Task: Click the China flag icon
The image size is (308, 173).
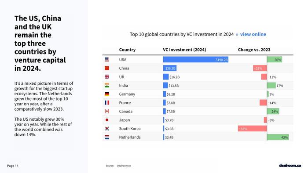Action: coord(107,68)
